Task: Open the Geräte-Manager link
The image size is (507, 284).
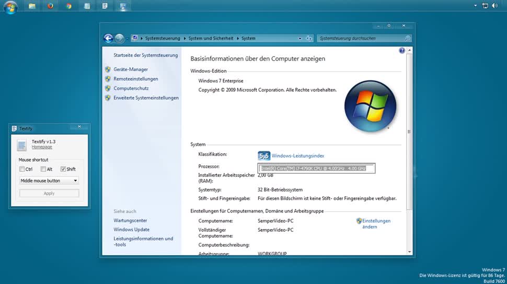Action: click(x=131, y=69)
